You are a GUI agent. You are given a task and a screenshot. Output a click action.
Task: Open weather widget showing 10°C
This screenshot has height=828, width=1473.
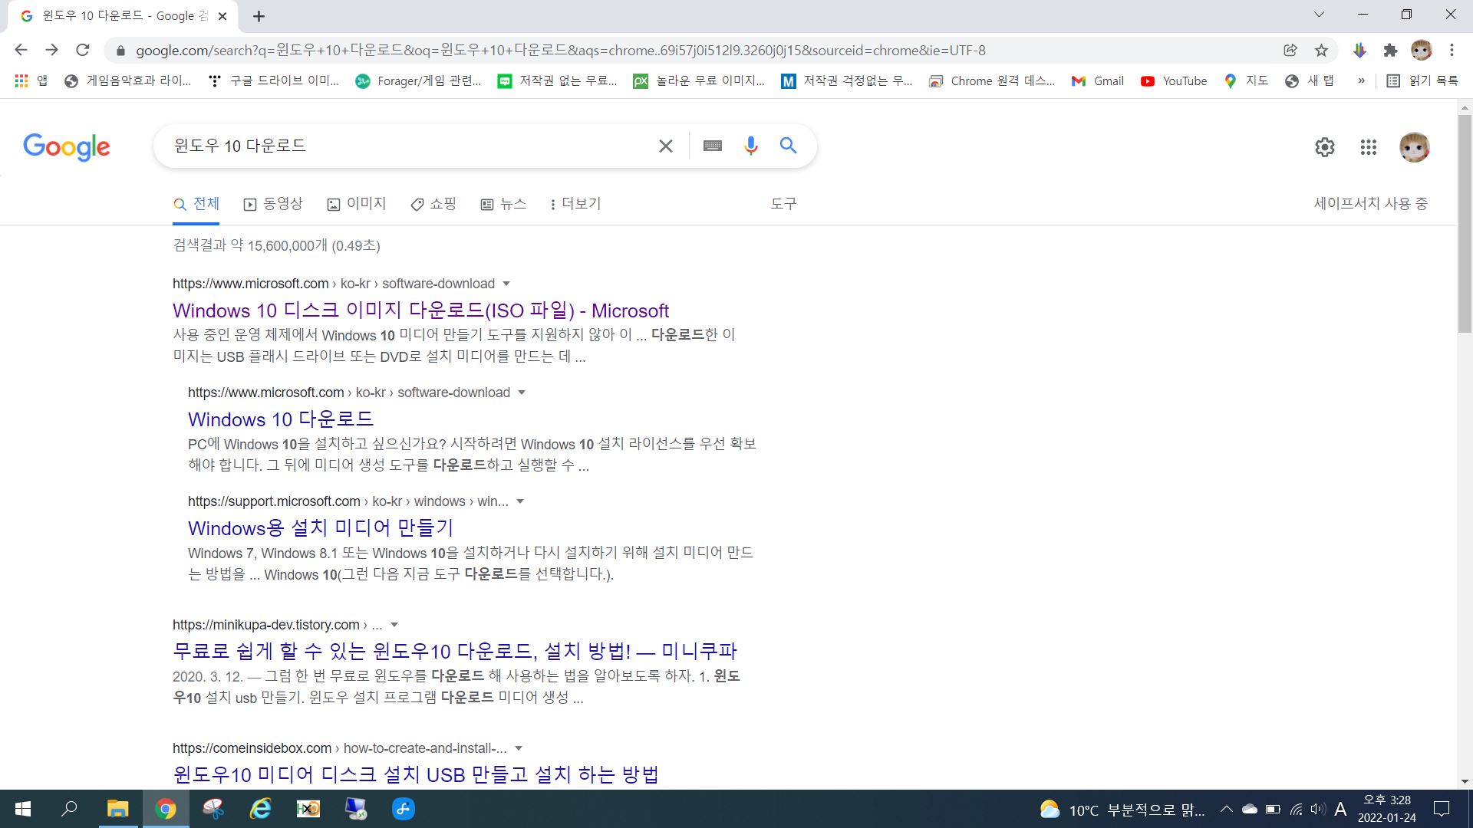click(1122, 810)
